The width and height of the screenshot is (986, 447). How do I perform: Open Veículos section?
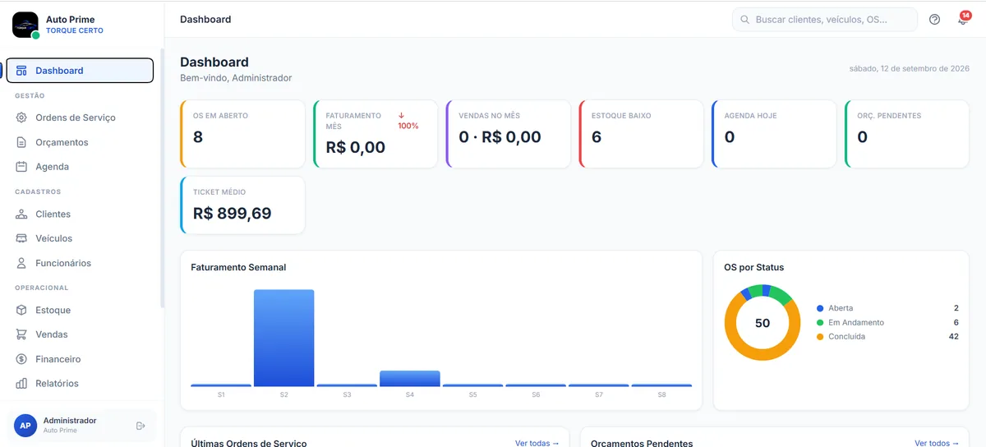[80, 238]
